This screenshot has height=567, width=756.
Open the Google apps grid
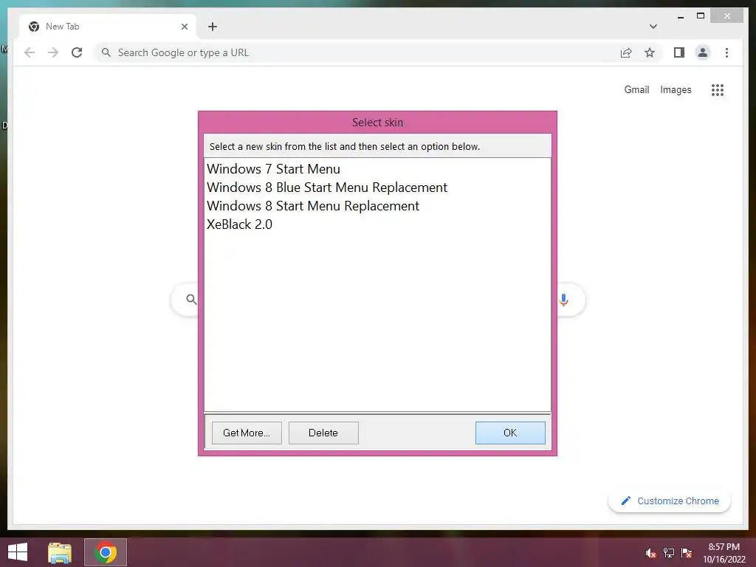[x=718, y=89]
